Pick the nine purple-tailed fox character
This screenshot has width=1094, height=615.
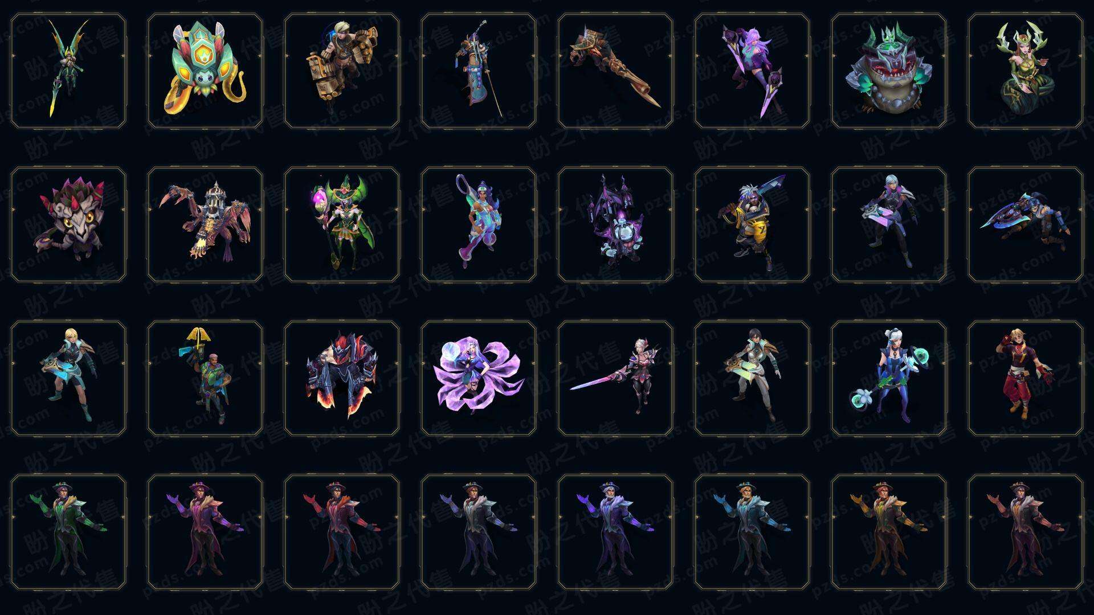(x=479, y=378)
